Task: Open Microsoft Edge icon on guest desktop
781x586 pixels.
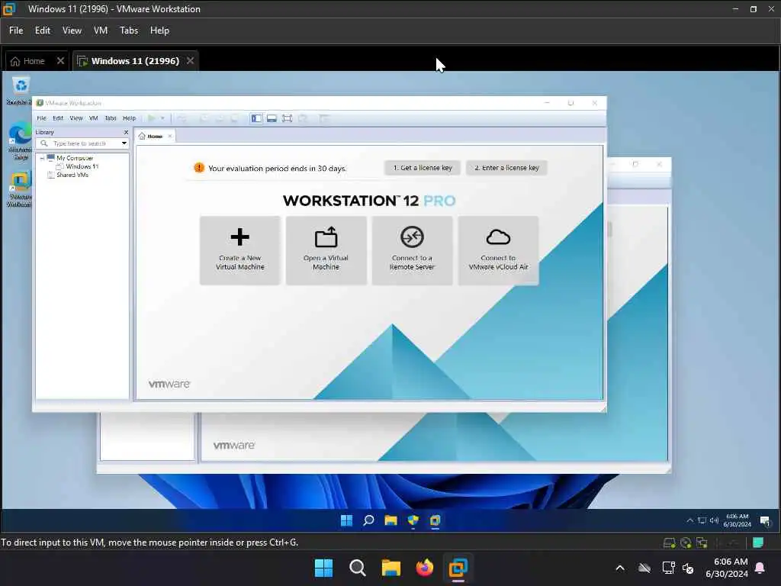Action: point(20,140)
